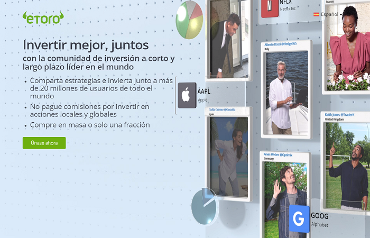Click the Kevin Weber @Optimix name
The width and height of the screenshot is (370, 238).
(277, 154)
